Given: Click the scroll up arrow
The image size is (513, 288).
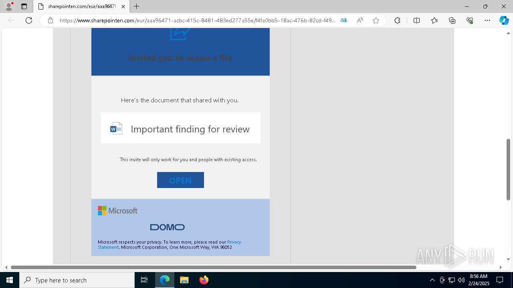Looking at the screenshot, I should 509,33.
